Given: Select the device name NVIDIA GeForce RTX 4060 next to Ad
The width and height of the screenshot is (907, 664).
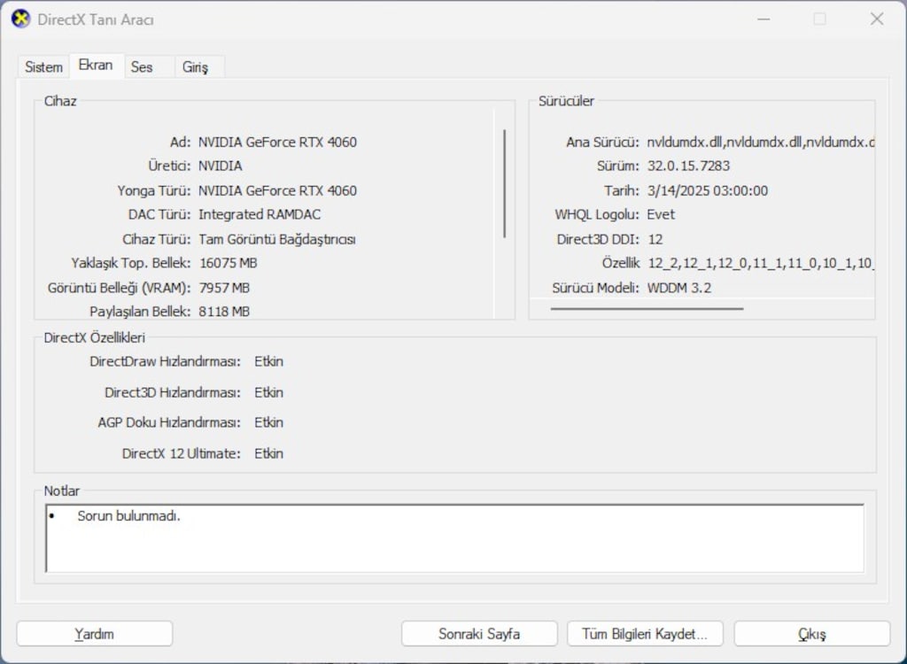Looking at the screenshot, I should [277, 143].
